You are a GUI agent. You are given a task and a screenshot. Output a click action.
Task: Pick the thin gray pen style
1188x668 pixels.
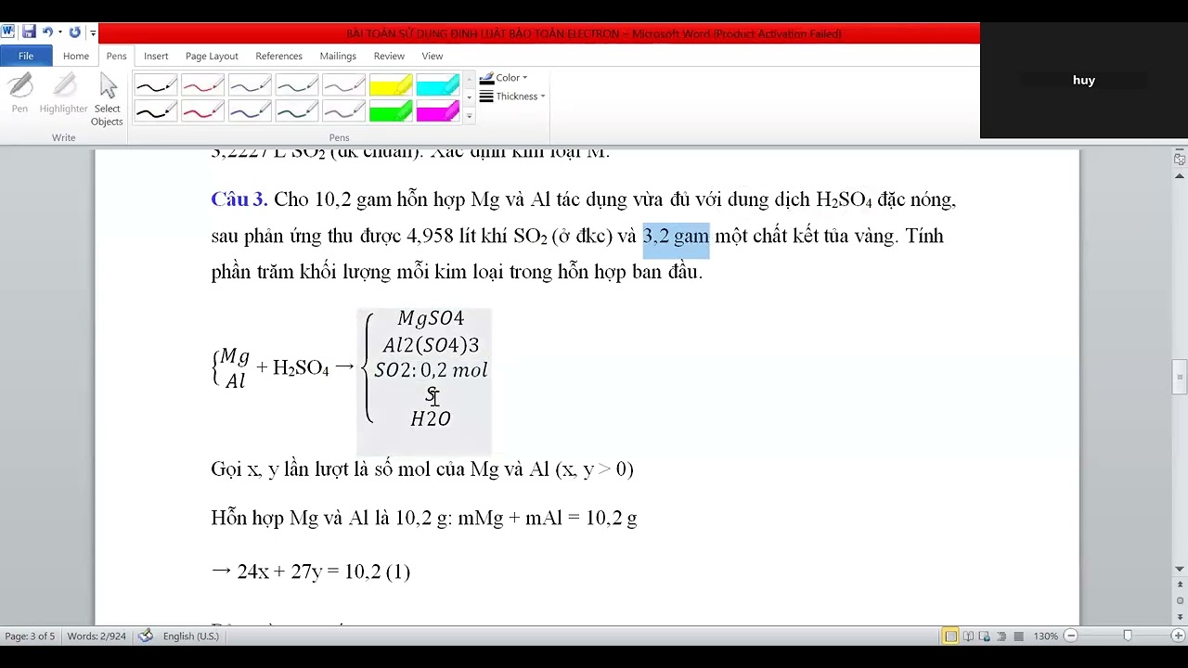coord(343,86)
